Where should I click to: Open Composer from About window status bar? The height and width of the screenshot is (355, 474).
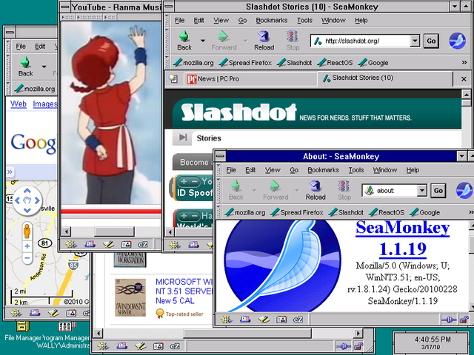(x=263, y=319)
